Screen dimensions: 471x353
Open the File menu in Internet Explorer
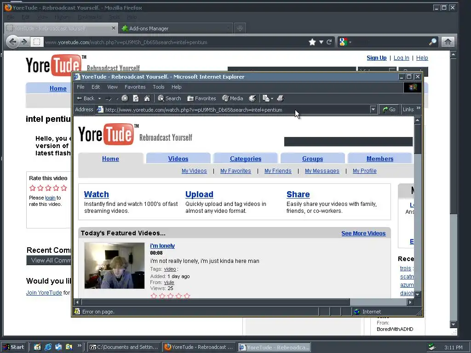click(x=80, y=87)
